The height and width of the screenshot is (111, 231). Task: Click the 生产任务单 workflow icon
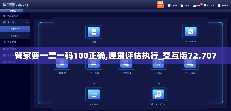(94, 64)
